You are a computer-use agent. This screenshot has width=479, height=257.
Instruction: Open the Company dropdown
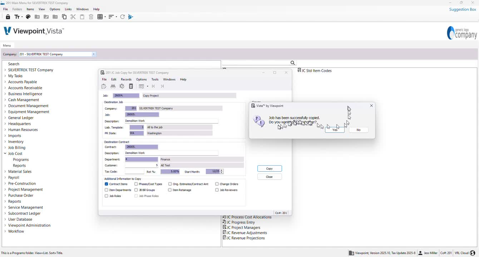(x=94, y=54)
